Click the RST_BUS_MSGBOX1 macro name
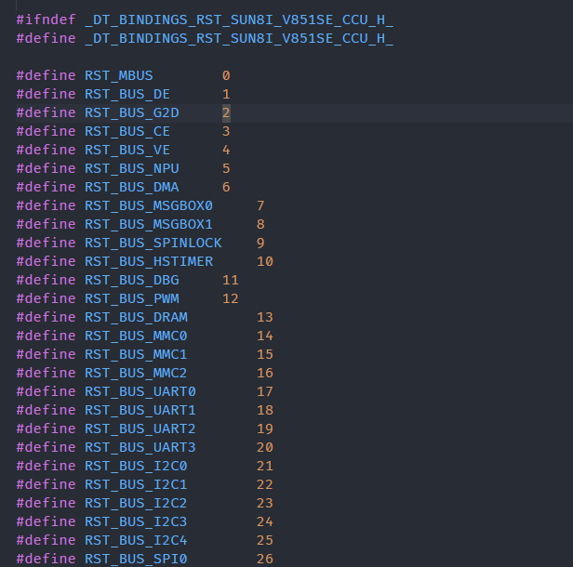 tap(149, 225)
